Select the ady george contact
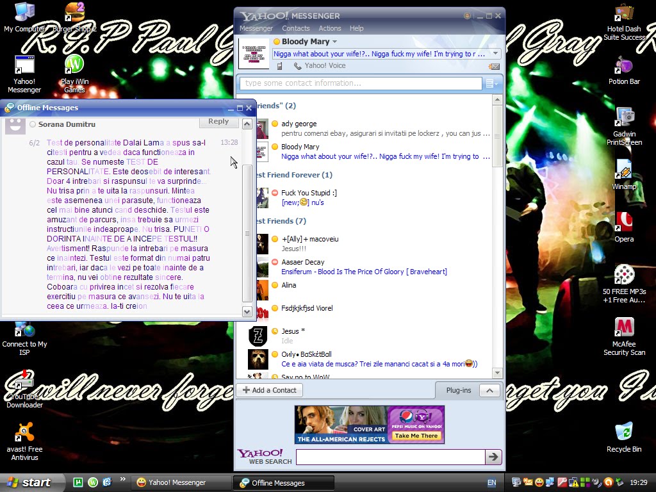The height and width of the screenshot is (492, 656). tap(373, 128)
